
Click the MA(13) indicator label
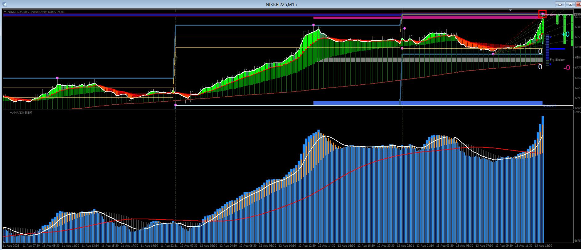pos(21,113)
